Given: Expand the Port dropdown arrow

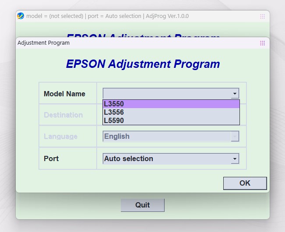Looking at the screenshot, I should point(235,158).
